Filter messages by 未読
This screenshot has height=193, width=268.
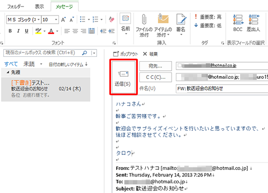coord(29,64)
